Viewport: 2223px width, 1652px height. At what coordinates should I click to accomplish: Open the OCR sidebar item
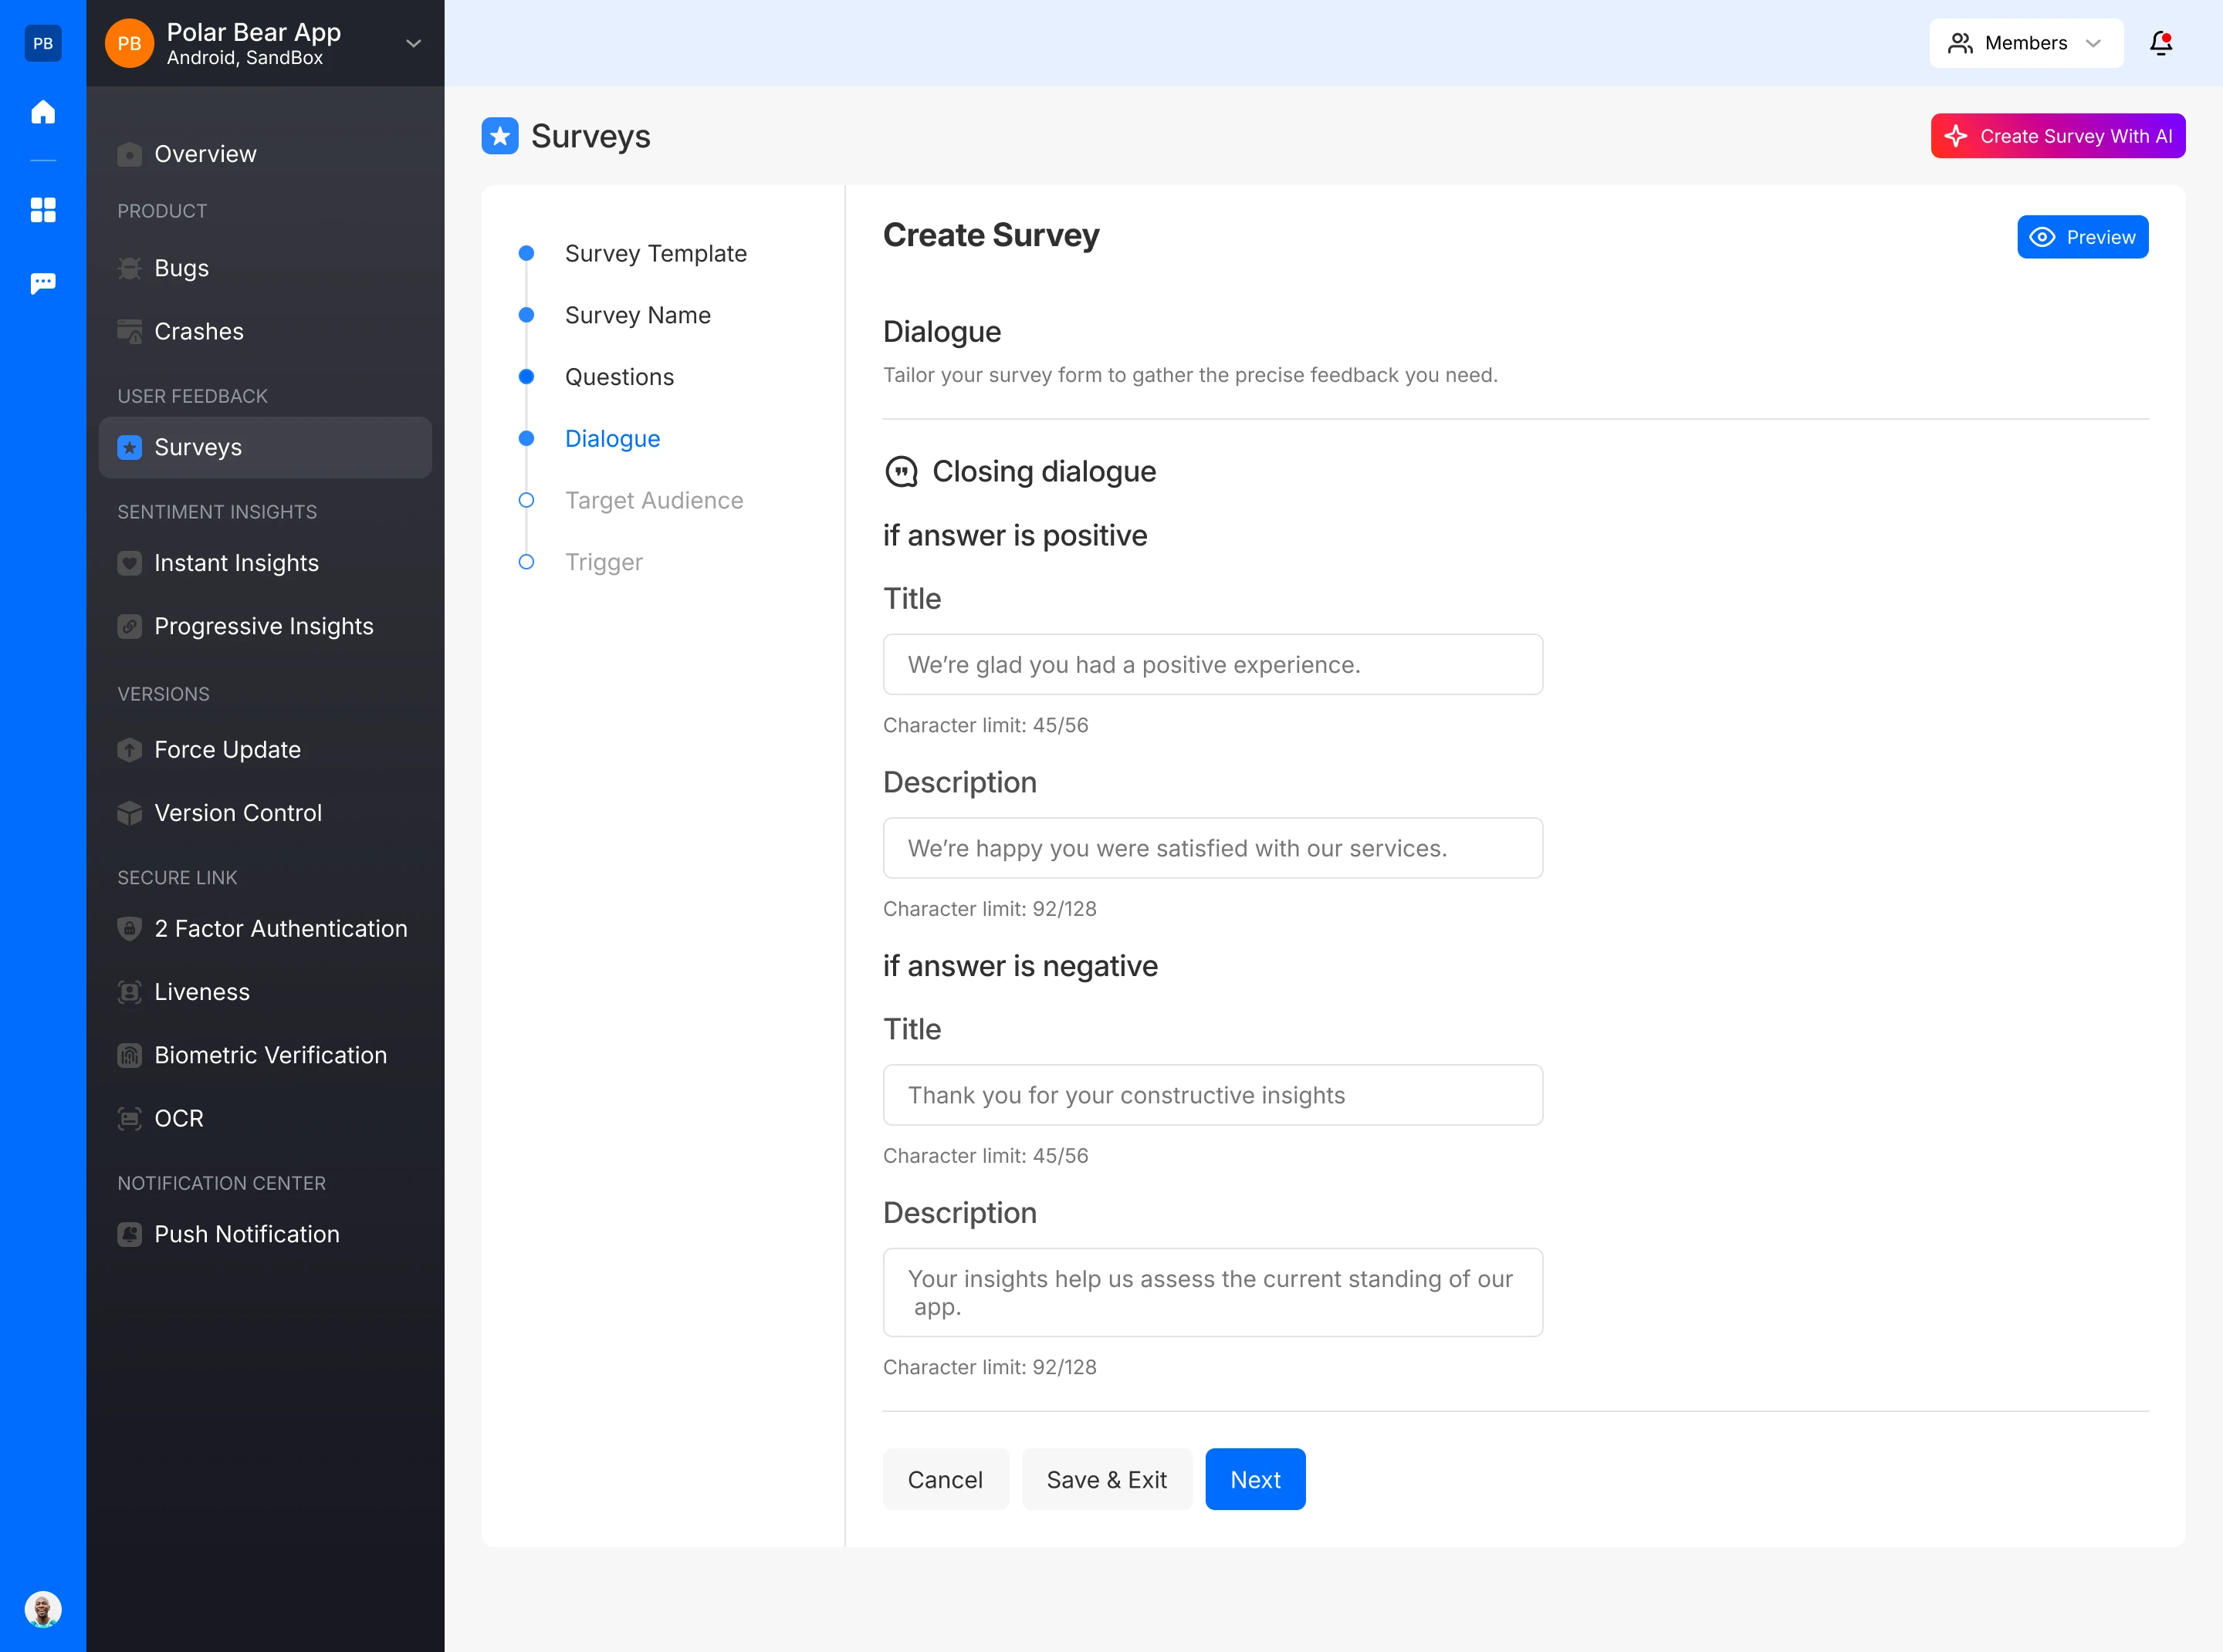[178, 1118]
